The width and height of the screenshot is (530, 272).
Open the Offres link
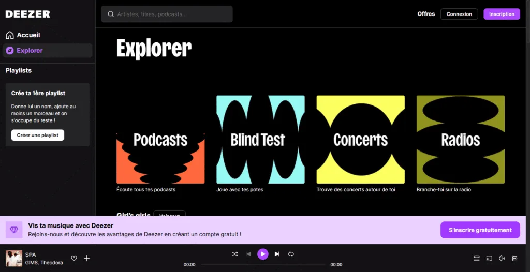click(426, 14)
